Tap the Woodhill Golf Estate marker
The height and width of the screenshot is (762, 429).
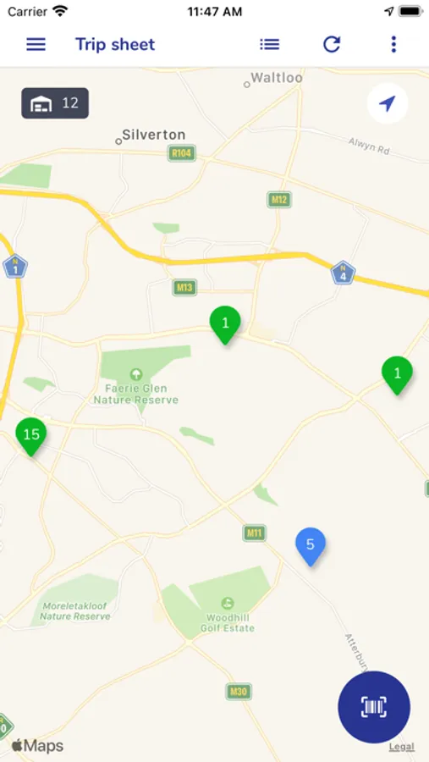227,603
